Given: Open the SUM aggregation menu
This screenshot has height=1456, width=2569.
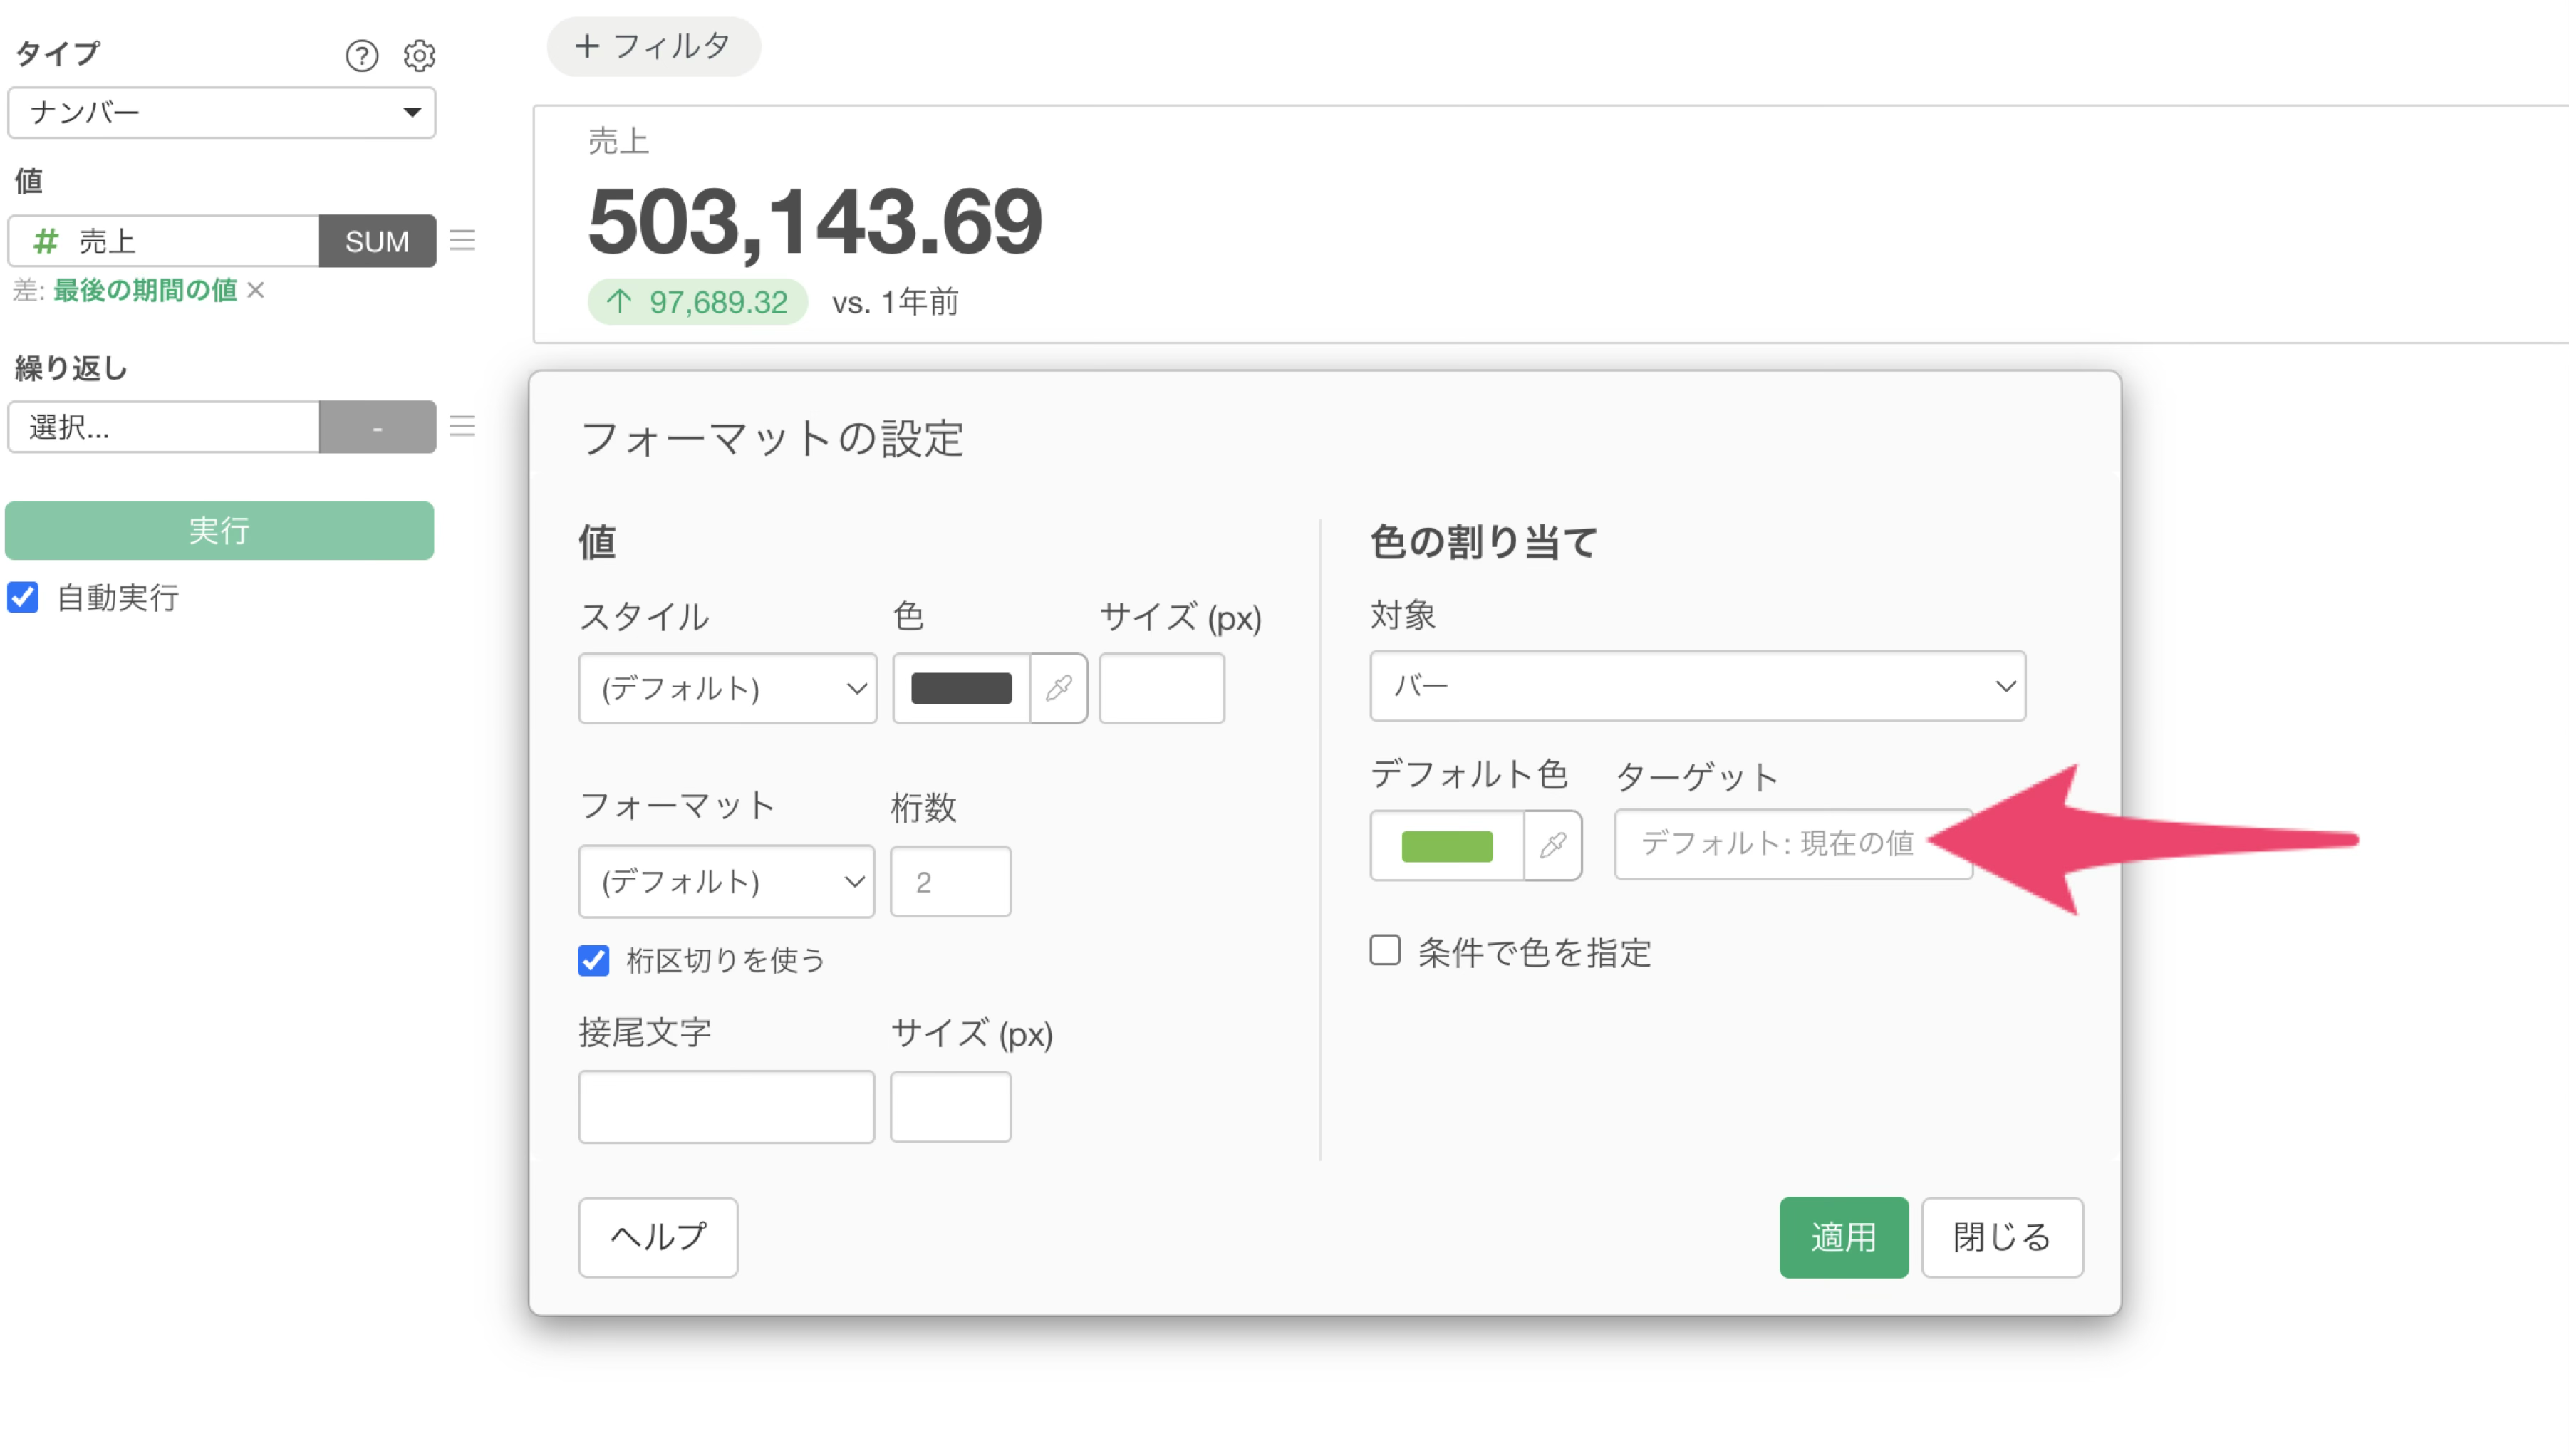Looking at the screenshot, I should (x=377, y=241).
